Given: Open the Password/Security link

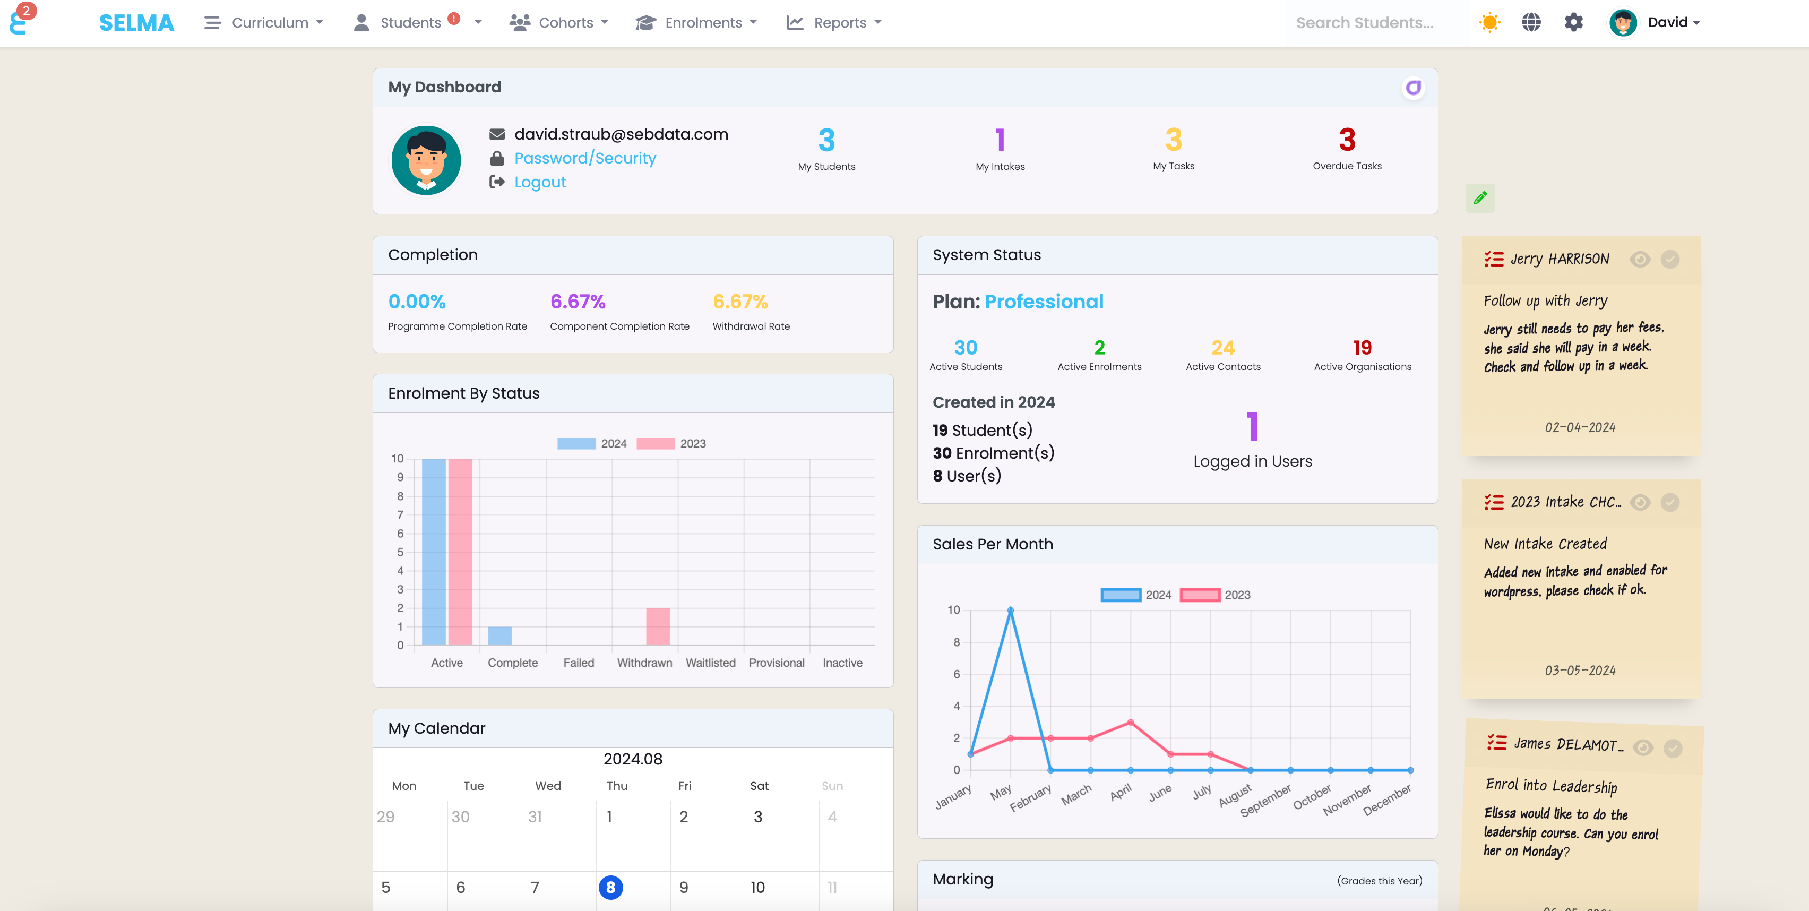Looking at the screenshot, I should click(x=585, y=158).
